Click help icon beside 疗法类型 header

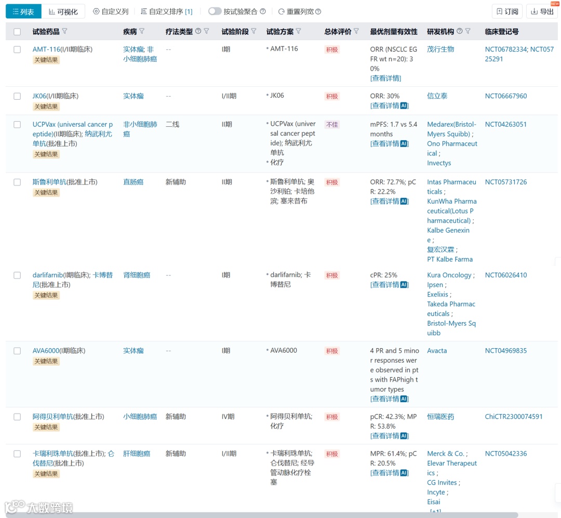(x=198, y=31)
